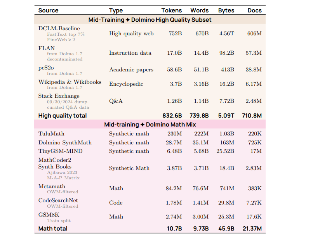
Task: Select the '725K' docs value
Action: pyautogui.click(x=255, y=142)
